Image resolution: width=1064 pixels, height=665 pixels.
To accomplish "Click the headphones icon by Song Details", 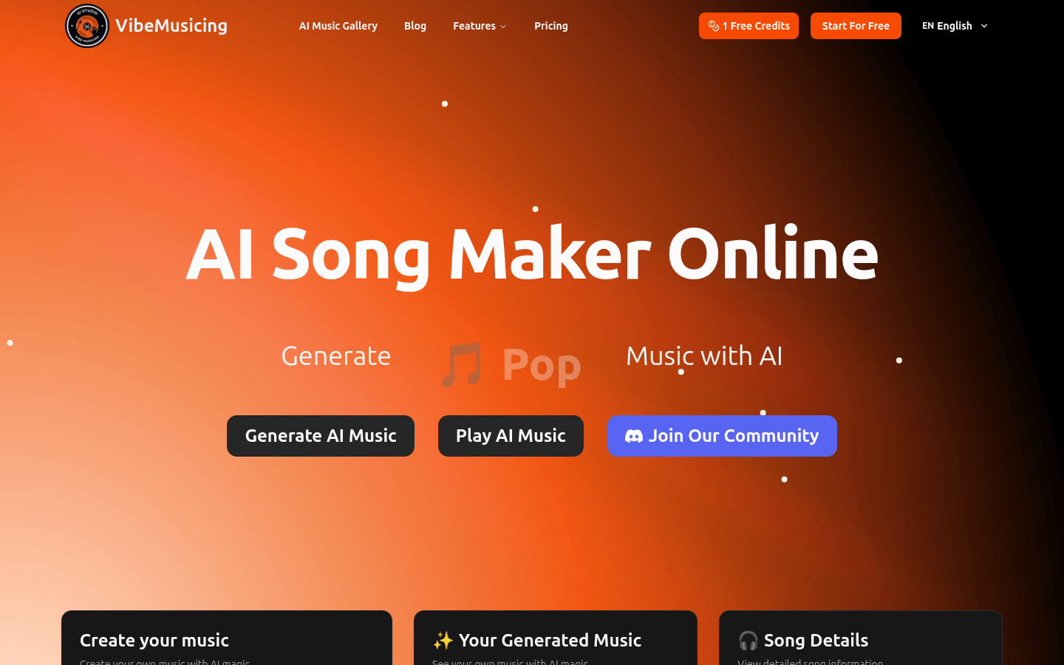I will tap(748, 640).
